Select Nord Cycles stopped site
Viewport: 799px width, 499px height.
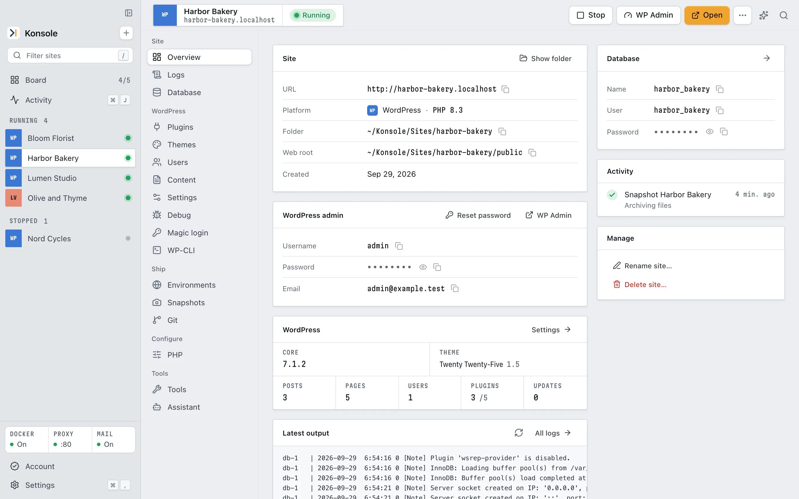click(x=70, y=238)
